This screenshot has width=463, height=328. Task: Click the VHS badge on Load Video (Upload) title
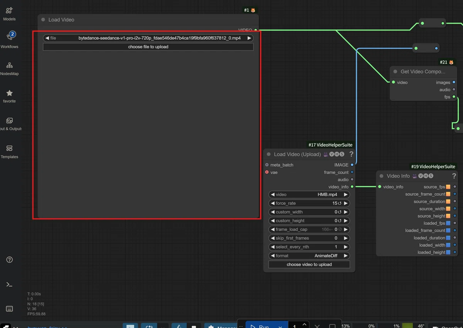click(336, 154)
